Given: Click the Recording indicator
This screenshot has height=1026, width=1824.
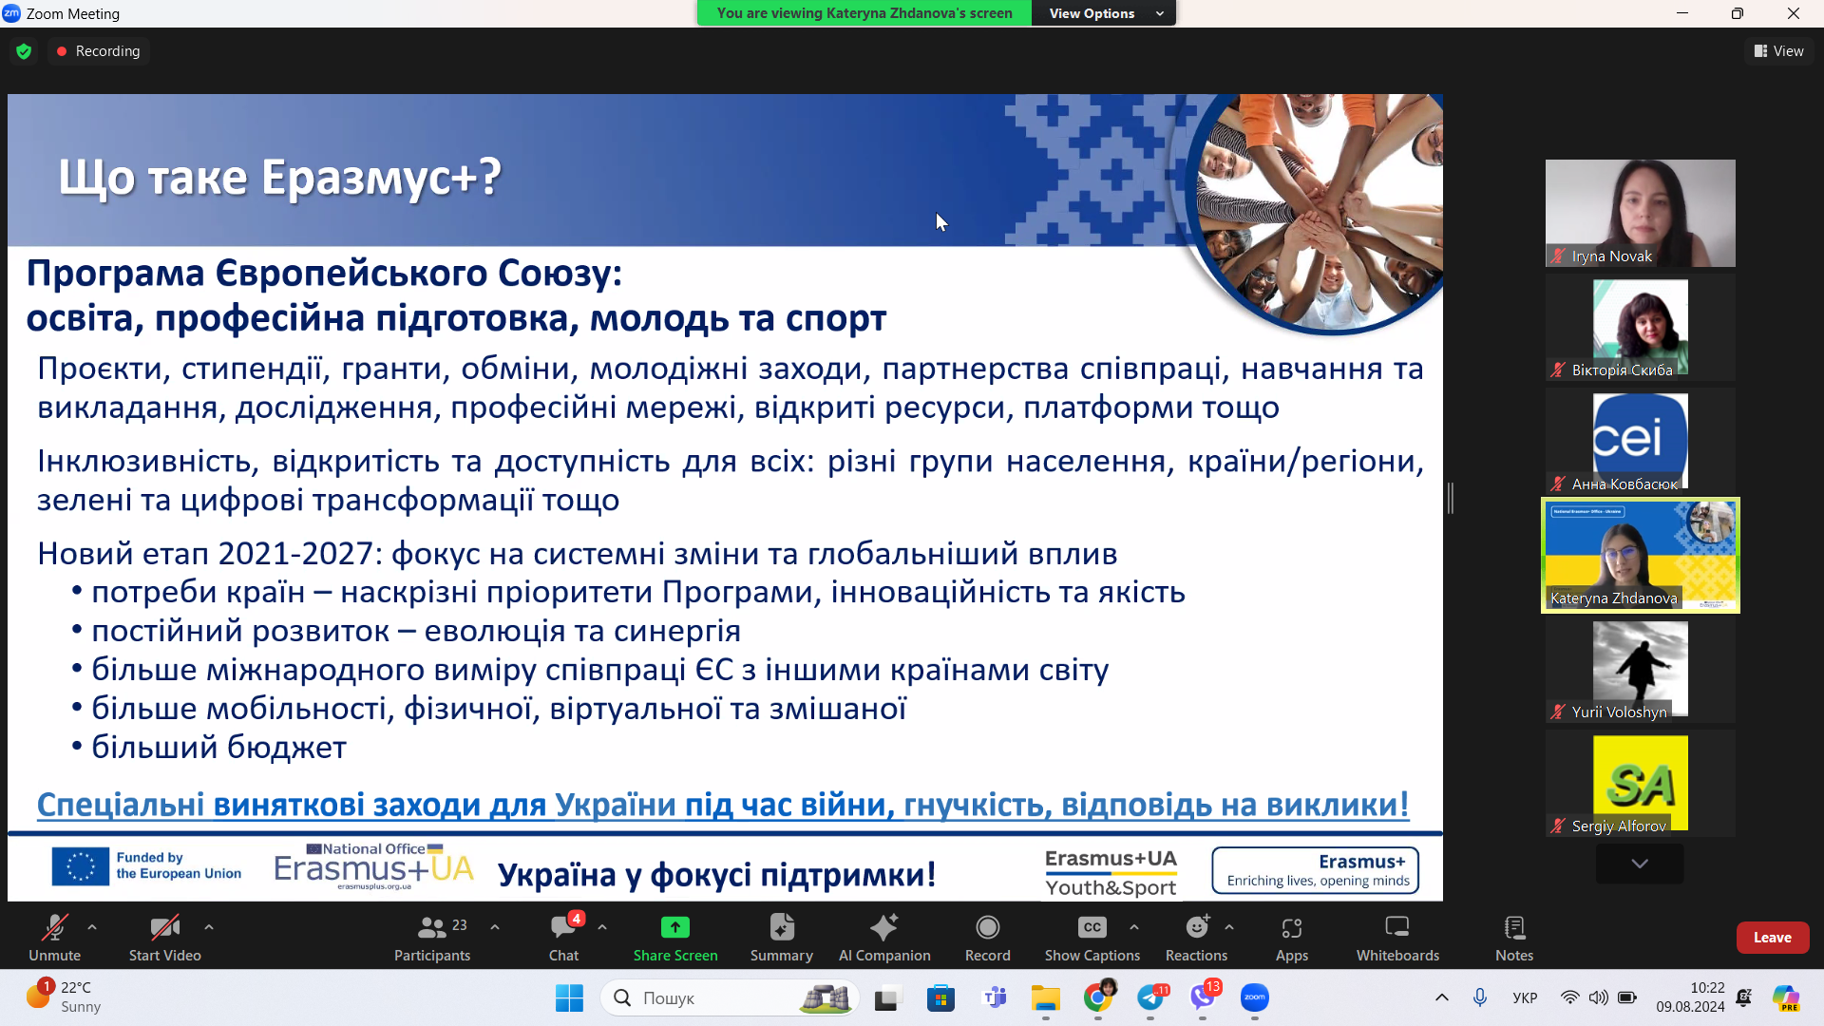Looking at the screenshot, I should [98, 50].
